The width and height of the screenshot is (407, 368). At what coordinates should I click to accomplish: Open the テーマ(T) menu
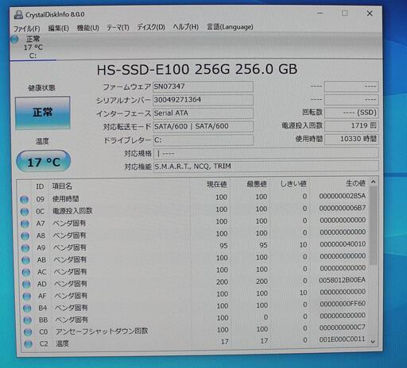click(118, 28)
